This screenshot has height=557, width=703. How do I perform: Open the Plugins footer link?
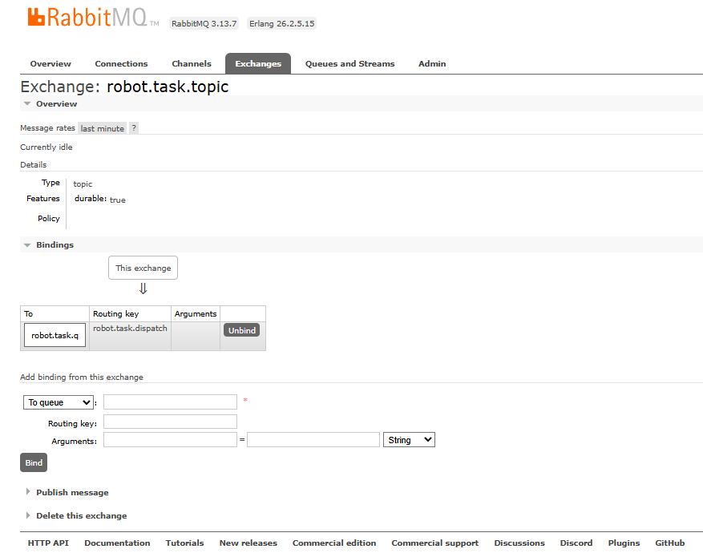[624, 543]
